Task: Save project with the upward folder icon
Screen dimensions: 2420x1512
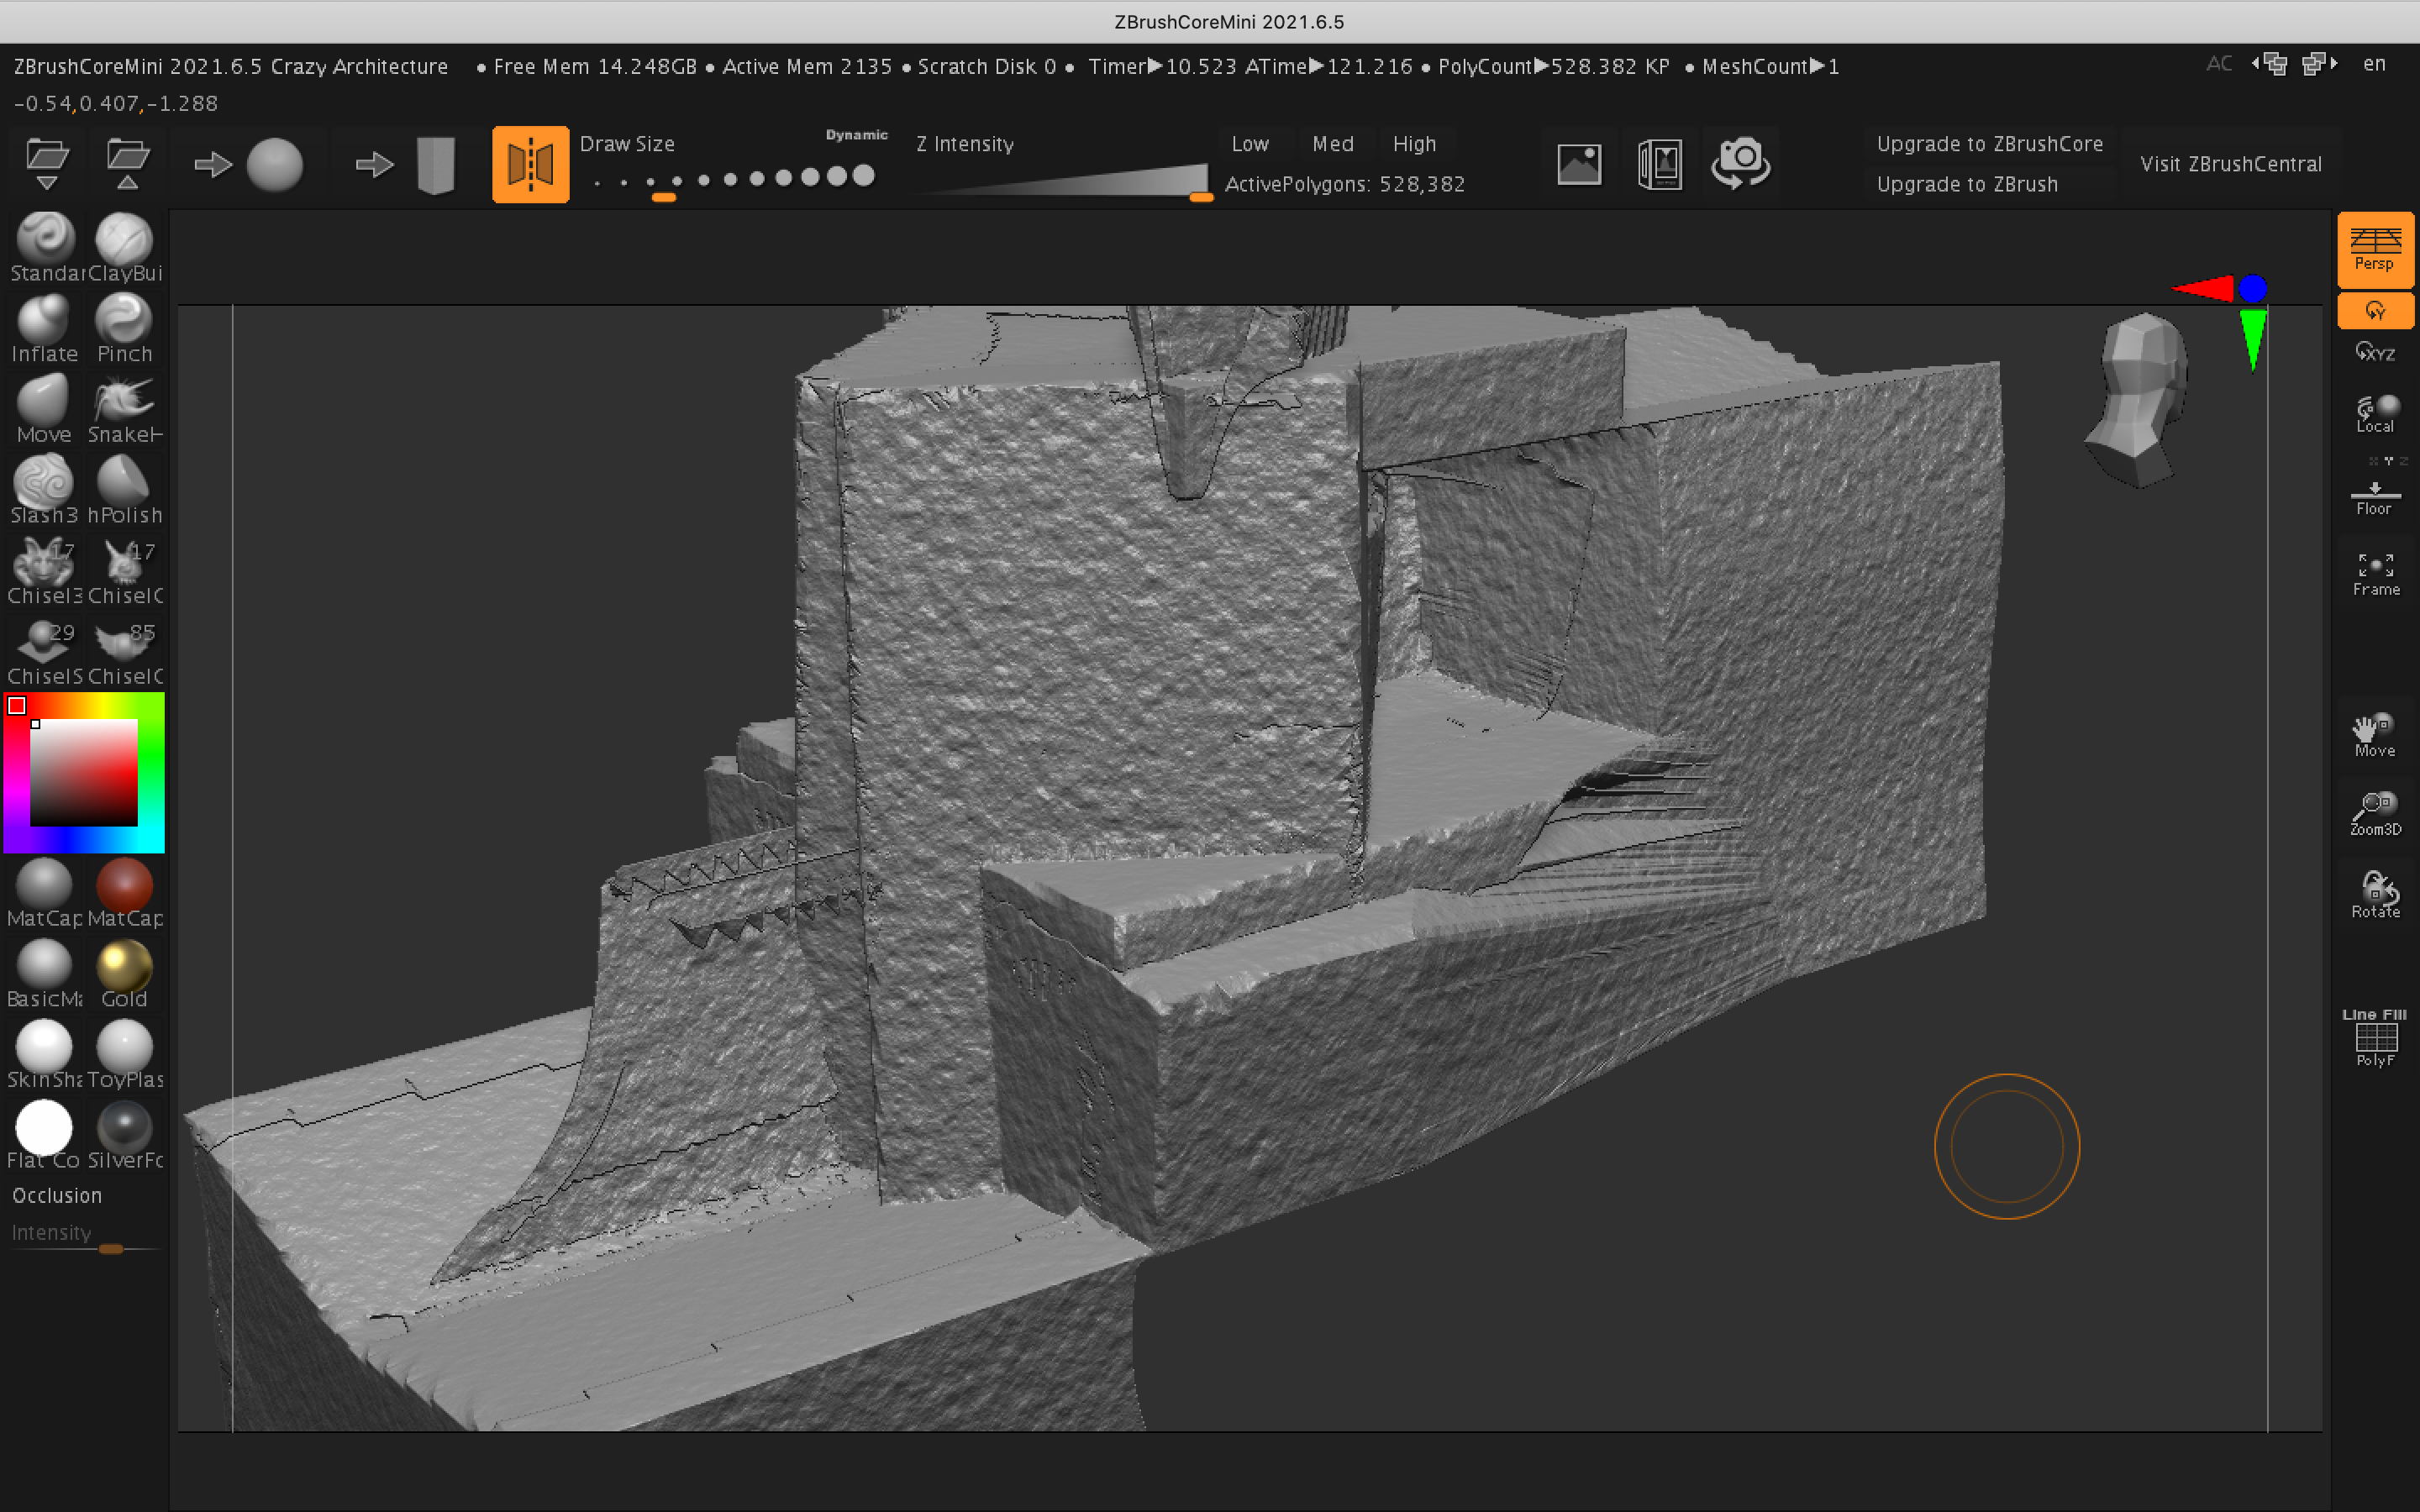Action: [x=127, y=164]
